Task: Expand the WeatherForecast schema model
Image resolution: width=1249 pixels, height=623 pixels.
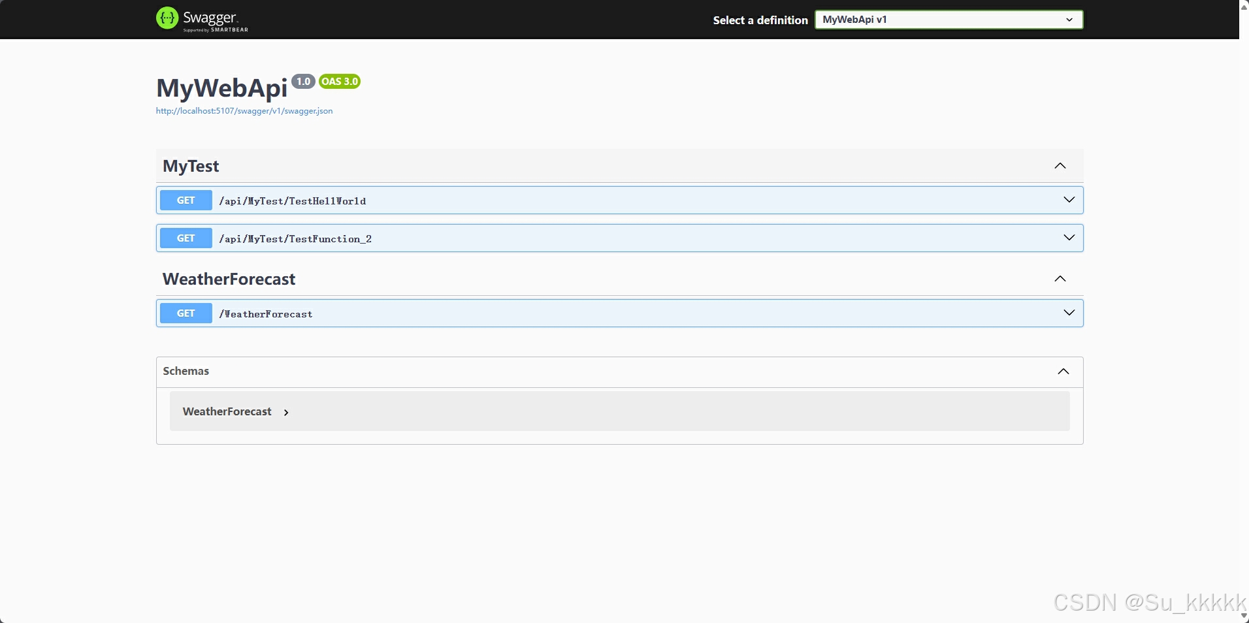Action: 286,412
